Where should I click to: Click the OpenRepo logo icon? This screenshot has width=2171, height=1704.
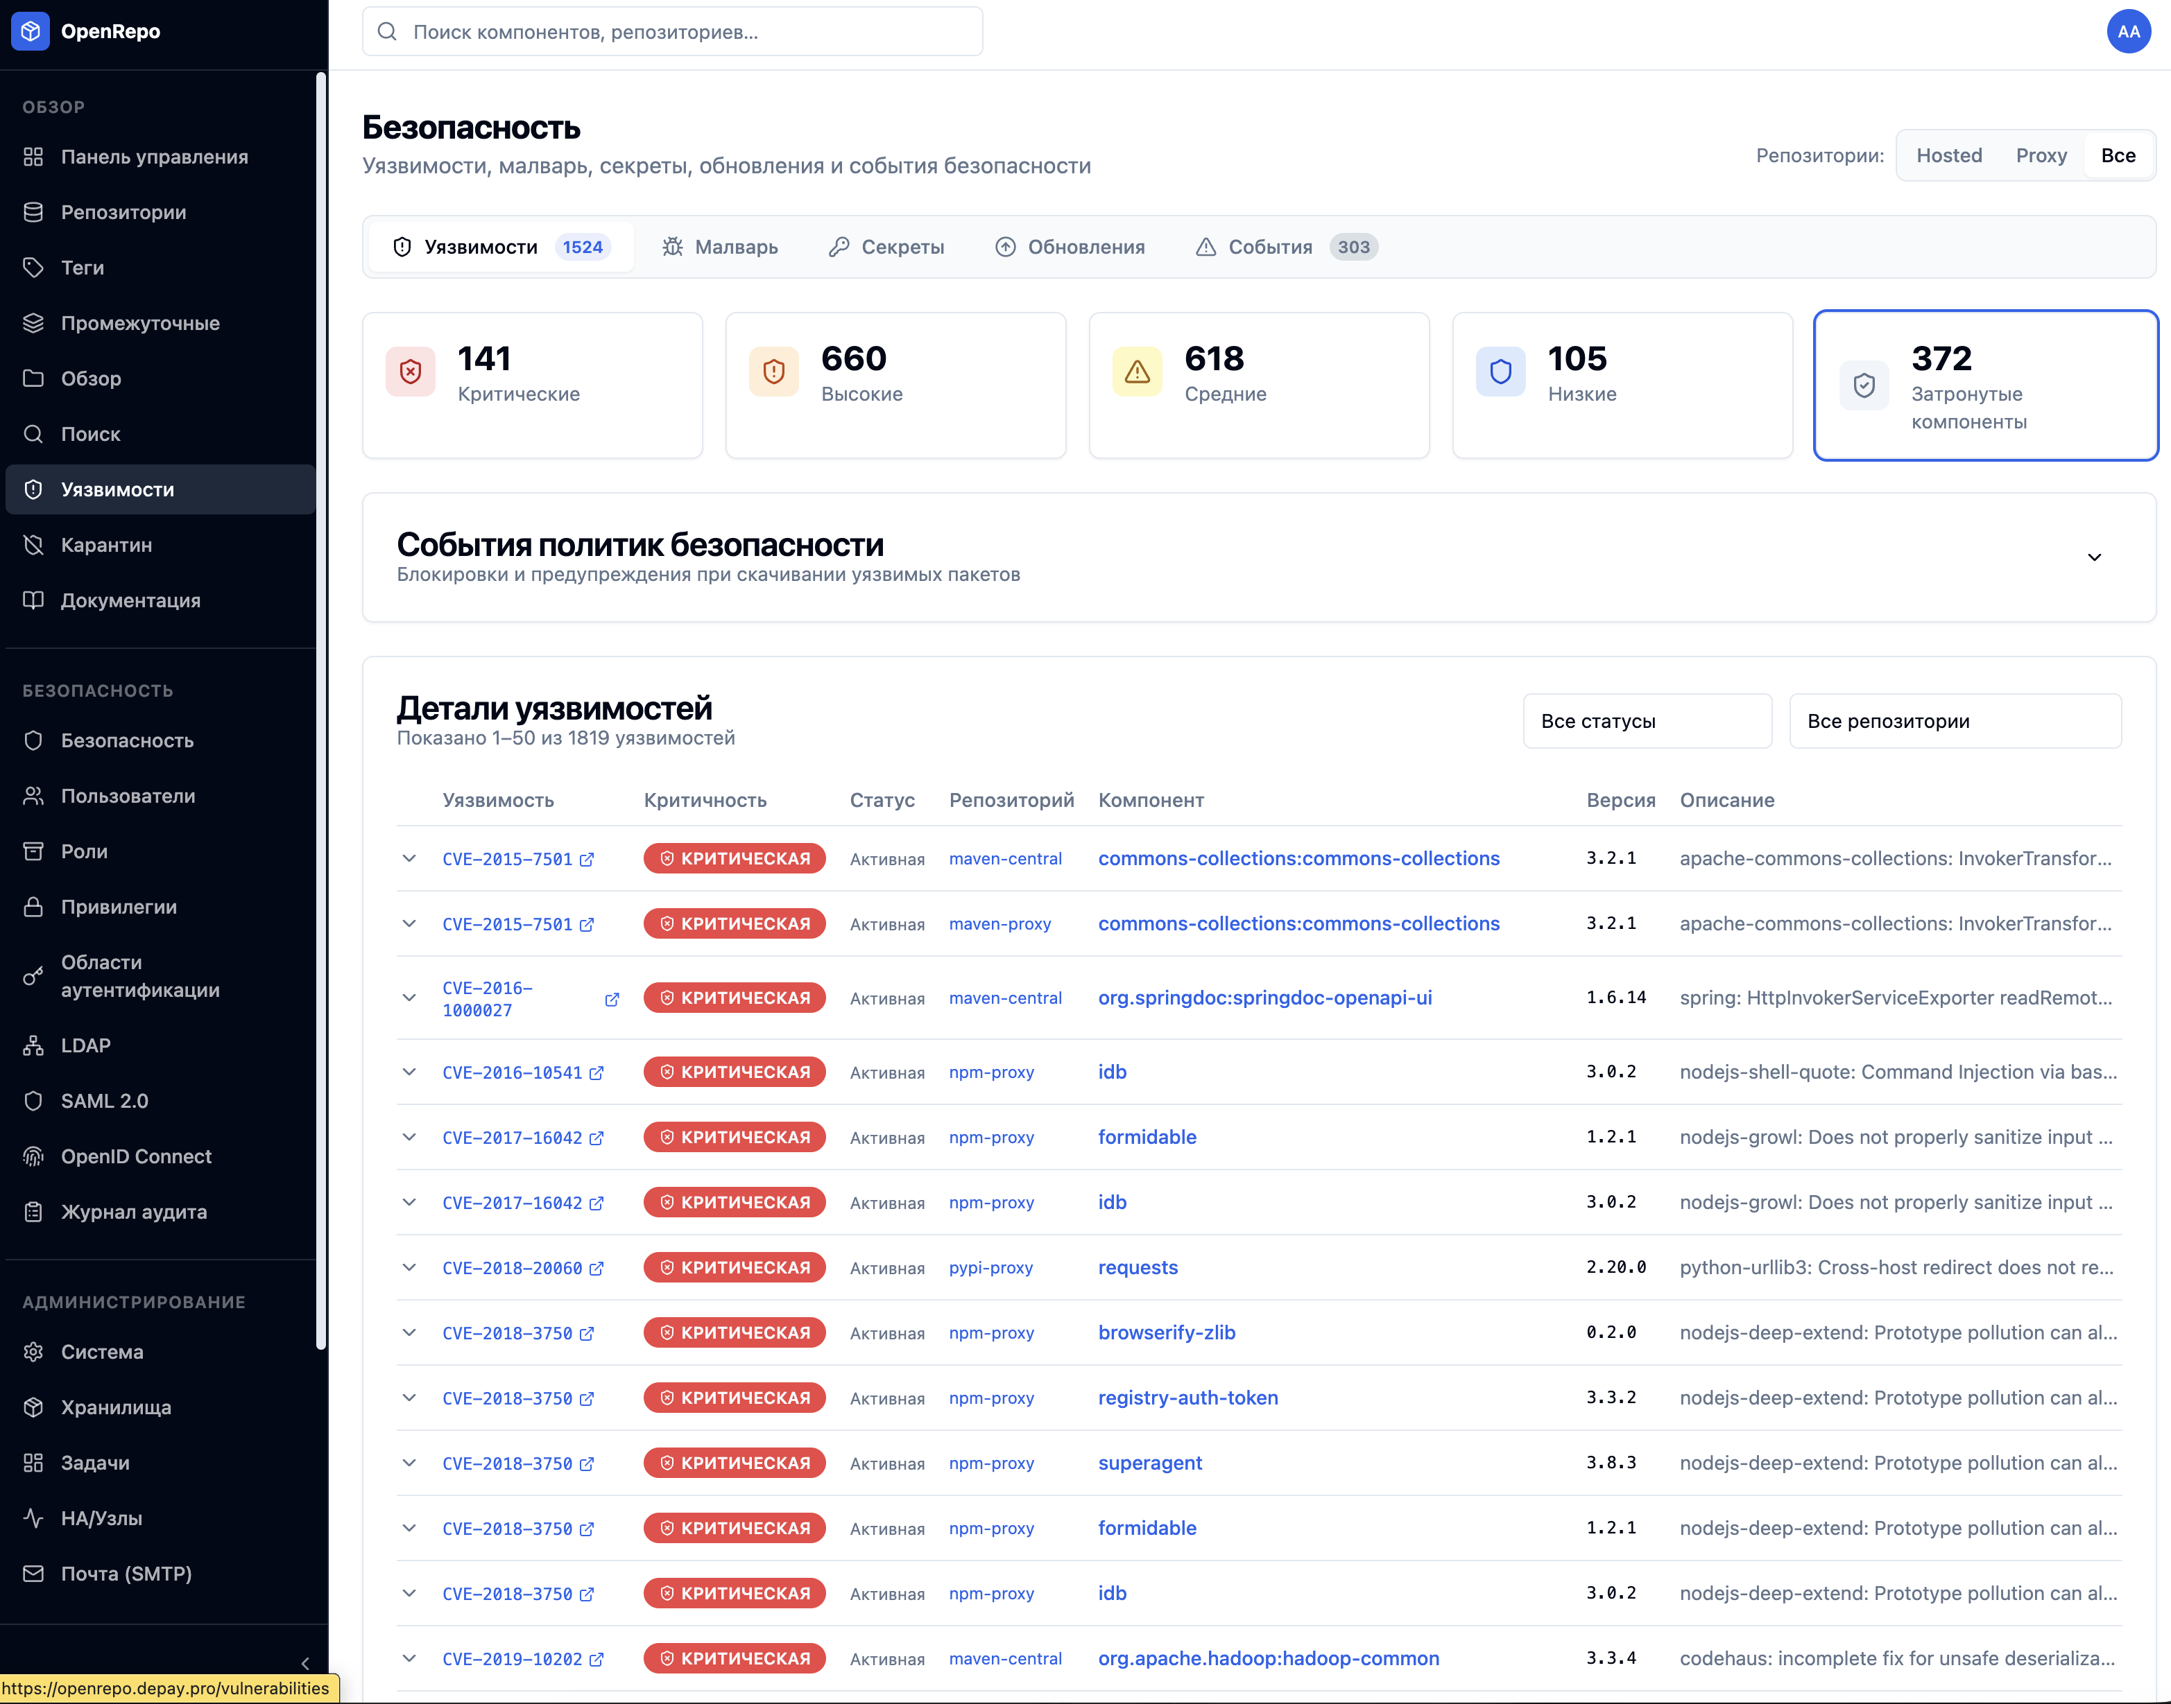click(x=30, y=31)
